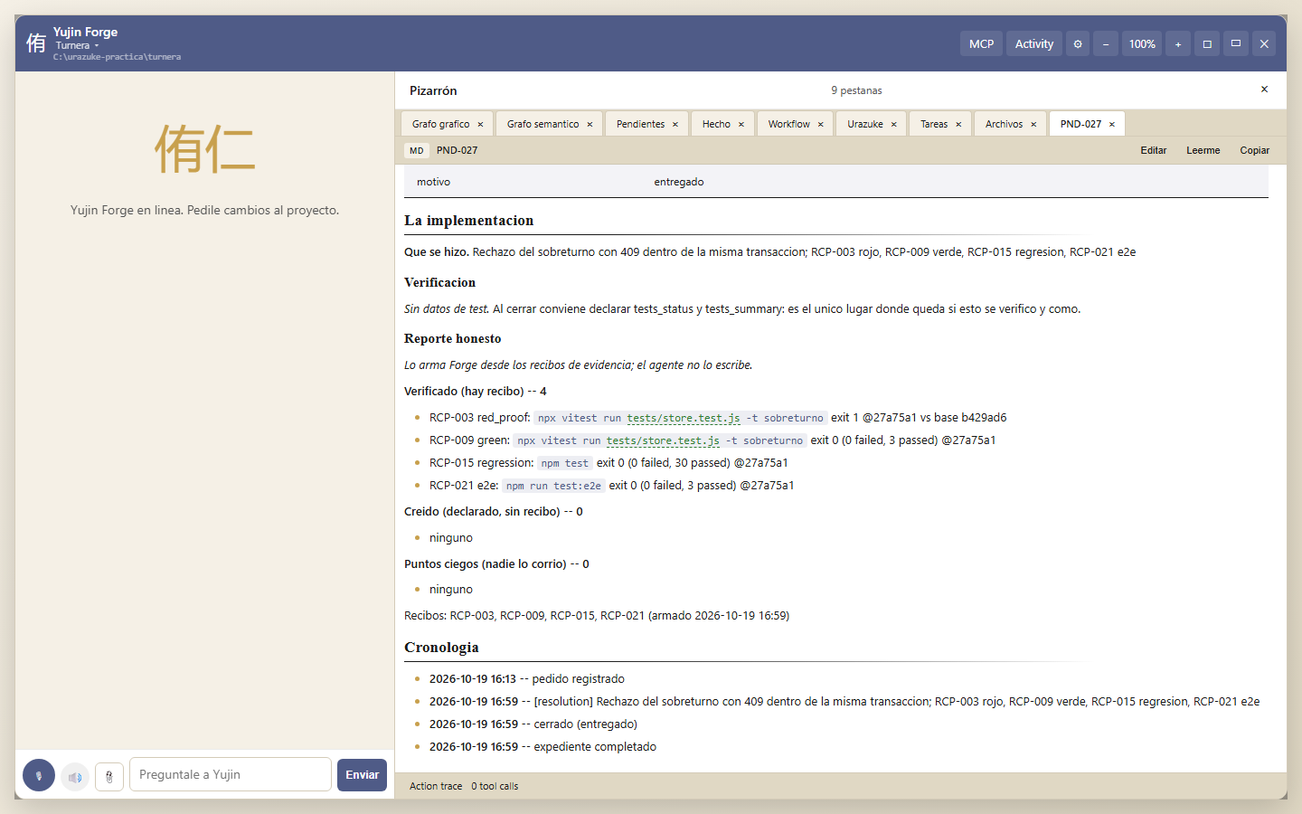Switch to the Pendientes tab
The image size is (1302, 814).
pyautogui.click(x=640, y=124)
